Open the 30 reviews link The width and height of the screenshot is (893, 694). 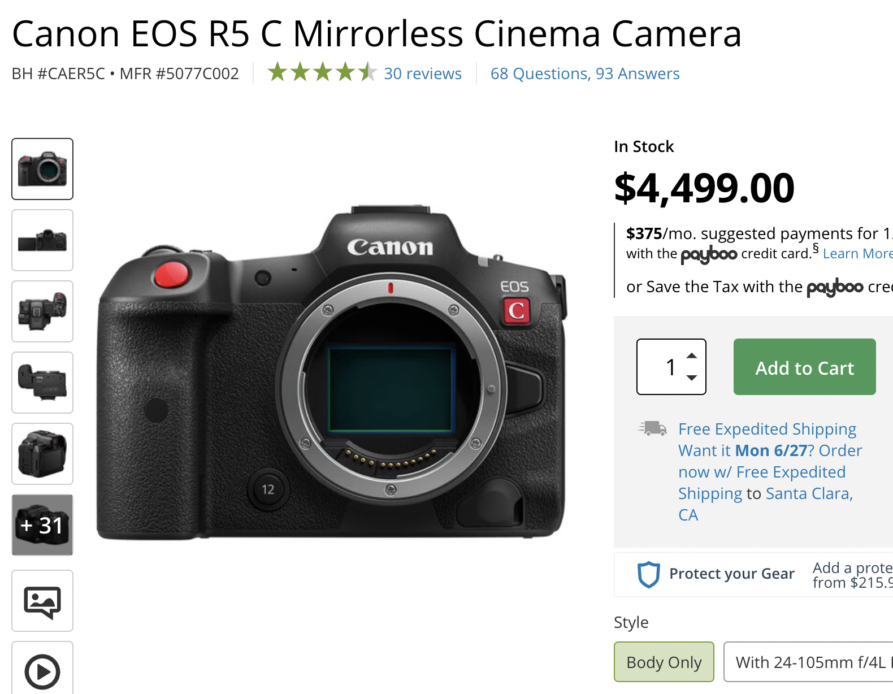(x=422, y=73)
